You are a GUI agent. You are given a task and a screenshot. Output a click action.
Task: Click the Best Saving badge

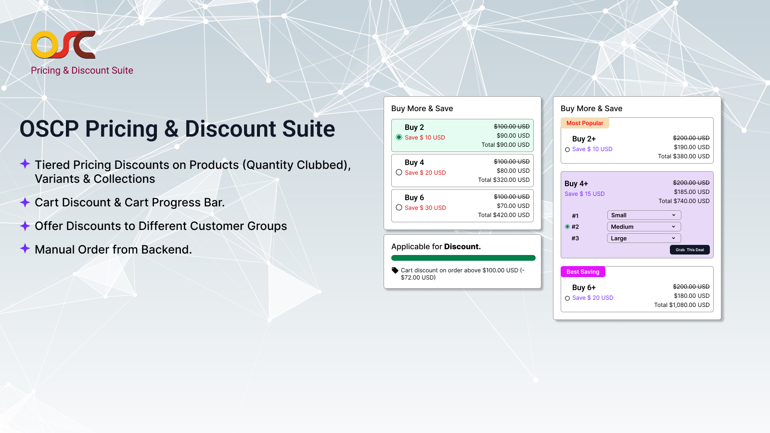583,272
